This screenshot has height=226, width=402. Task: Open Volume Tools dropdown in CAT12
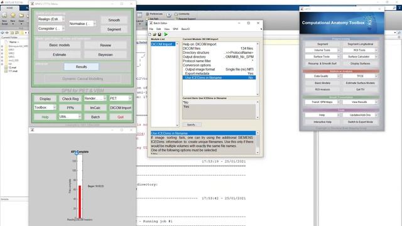point(322,50)
